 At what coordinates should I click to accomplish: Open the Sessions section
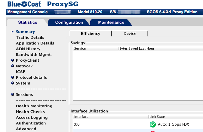click(x=24, y=95)
